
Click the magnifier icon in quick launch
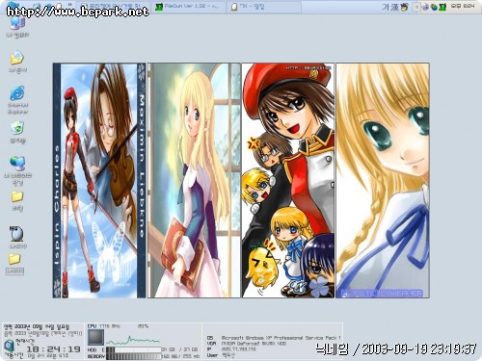pos(37,6)
